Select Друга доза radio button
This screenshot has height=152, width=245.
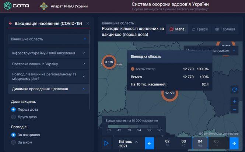13,117
